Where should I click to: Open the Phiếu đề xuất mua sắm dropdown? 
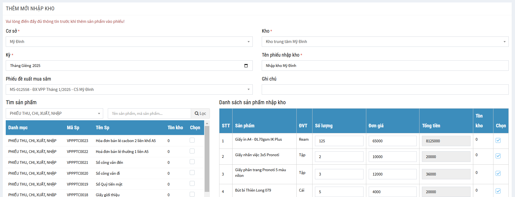coord(129,90)
